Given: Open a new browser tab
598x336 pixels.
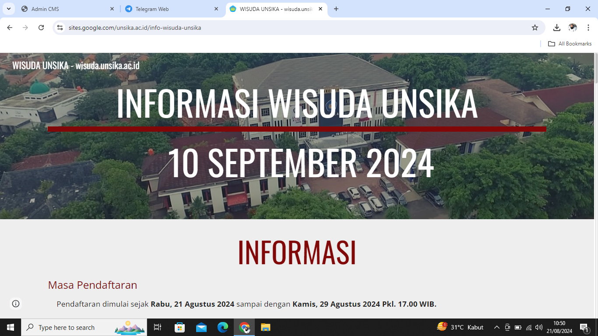Looking at the screenshot, I should click(336, 9).
